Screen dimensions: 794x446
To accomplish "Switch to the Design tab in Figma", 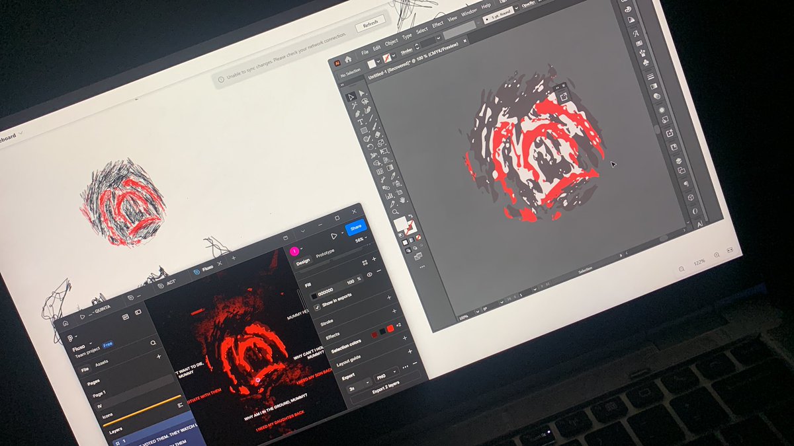I will 303,262.
